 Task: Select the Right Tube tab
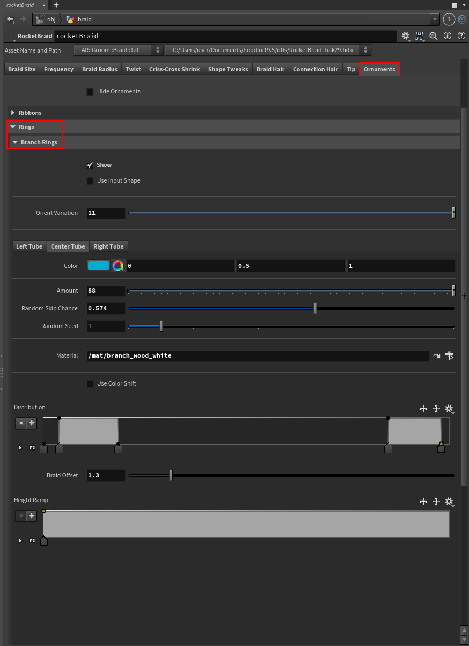point(108,246)
